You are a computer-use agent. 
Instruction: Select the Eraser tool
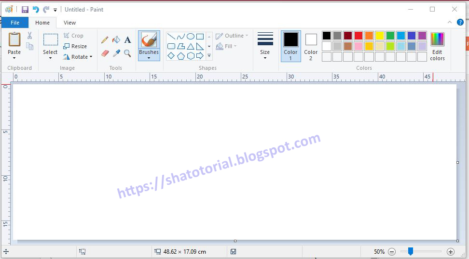(x=105, y=53)
